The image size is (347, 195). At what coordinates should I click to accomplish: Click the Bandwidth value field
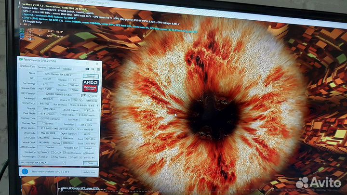click(x=87, y=125)
